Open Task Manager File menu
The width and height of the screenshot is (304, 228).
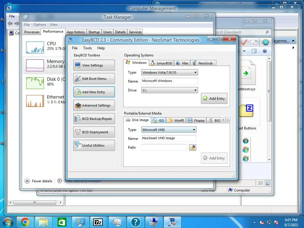(27, 25)
